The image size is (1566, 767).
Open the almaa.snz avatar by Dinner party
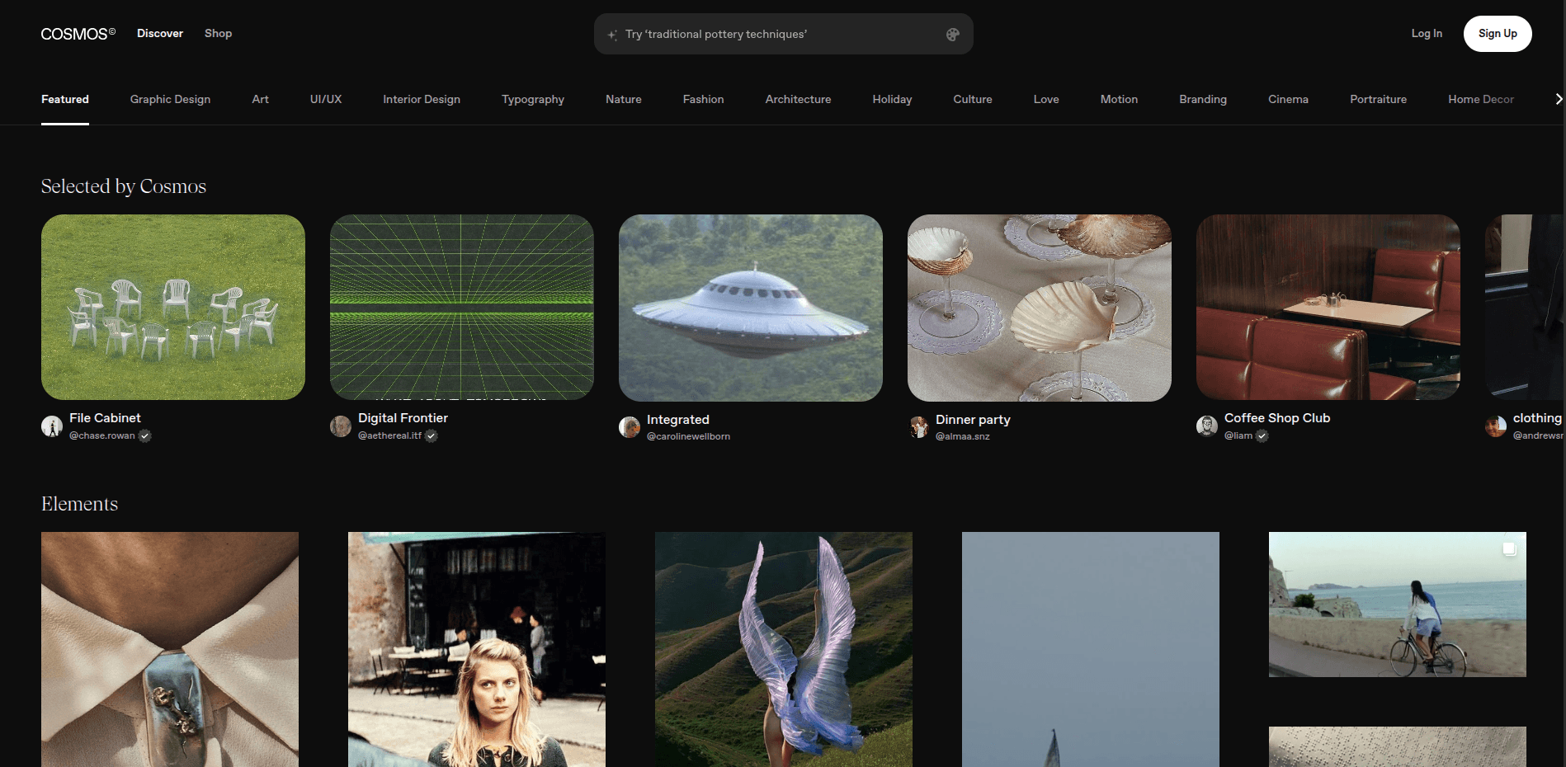tap(918, 427)
